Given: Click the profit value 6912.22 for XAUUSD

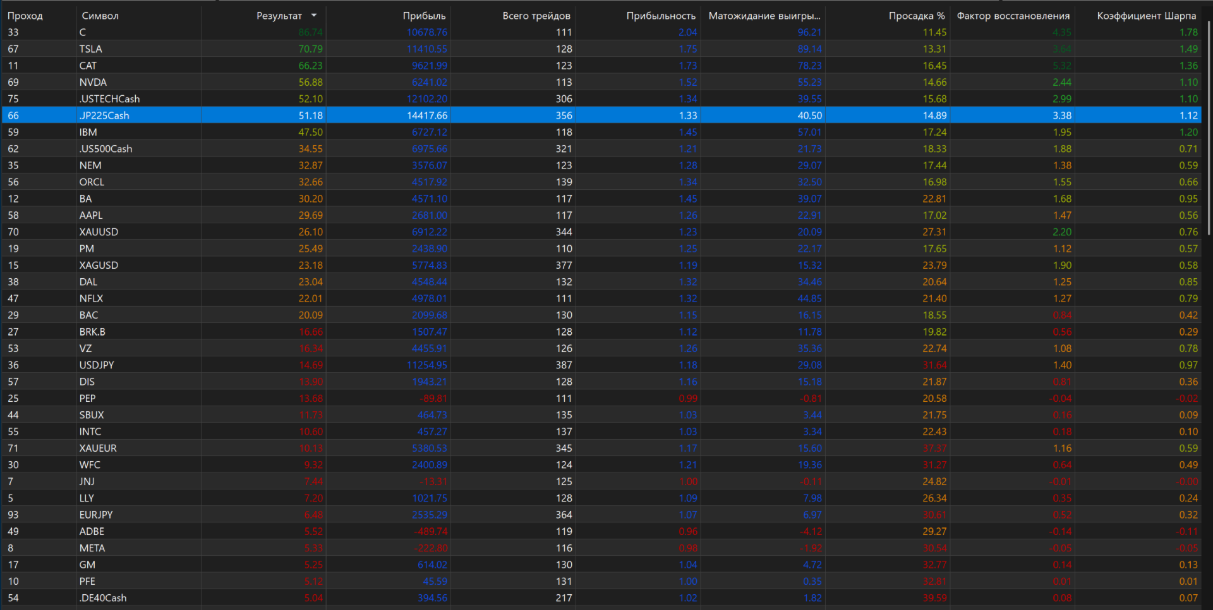Looking at the screenshot, I should (x=430, y=232).
